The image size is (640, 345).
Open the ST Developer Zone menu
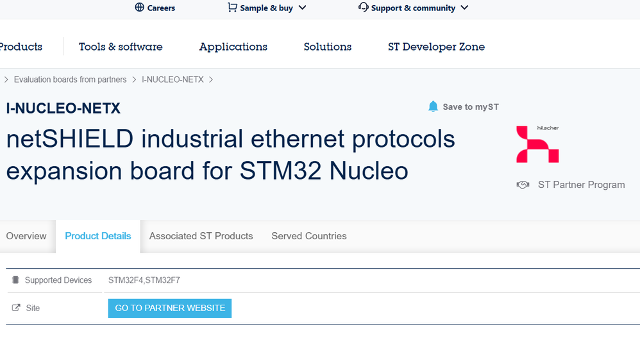pyautogui.click(x=436, y=47)
